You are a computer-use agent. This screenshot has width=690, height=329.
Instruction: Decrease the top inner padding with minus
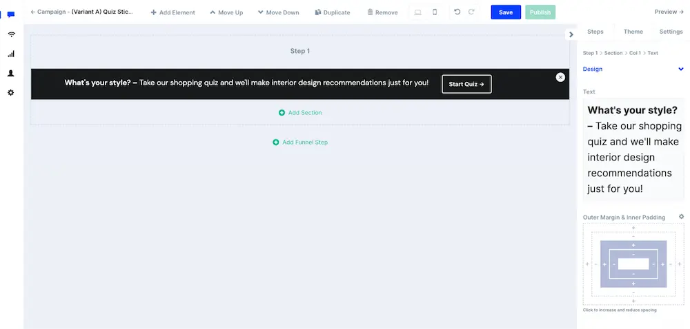pyautogui.click(x=633, y=255)
